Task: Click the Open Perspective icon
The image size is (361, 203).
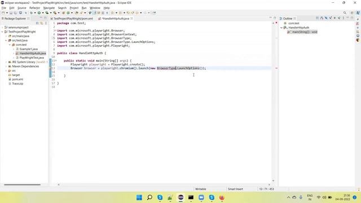Action: 352,13
